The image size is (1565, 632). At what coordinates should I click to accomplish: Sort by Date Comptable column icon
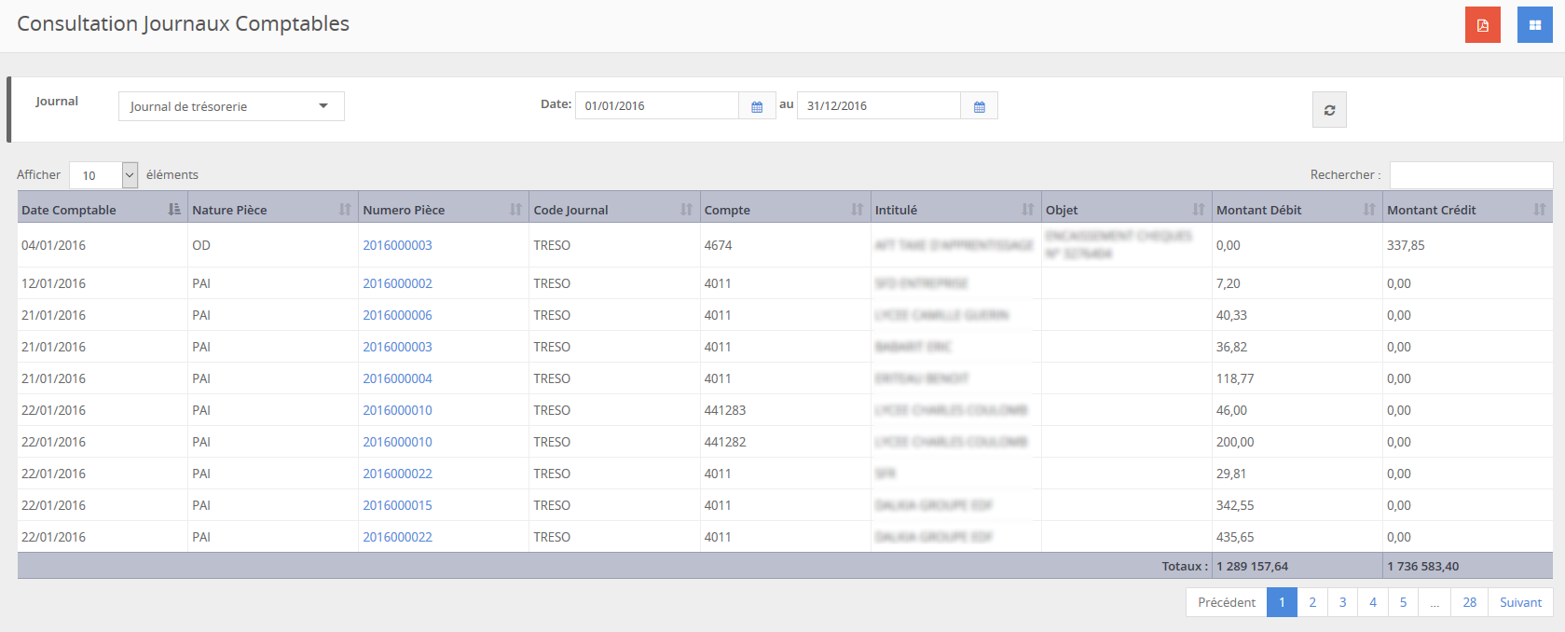(174, 210)
